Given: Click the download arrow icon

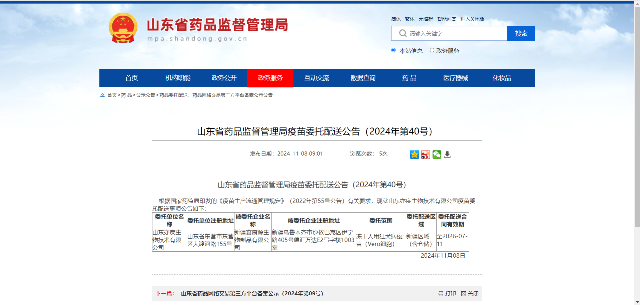Looking at the screenshot, I should 447,155.
